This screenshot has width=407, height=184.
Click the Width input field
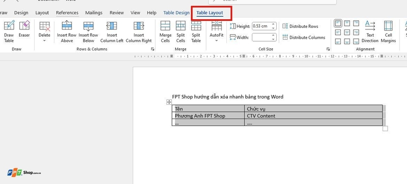click(261, 37)
